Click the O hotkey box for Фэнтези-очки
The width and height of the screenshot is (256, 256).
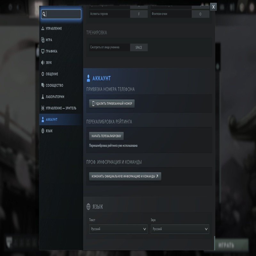pyautogui.click(x=200, y=14)
